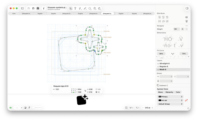The height and width of the screenshot is (120, 198).
Task: Click the minus circle at palette bottom
Action: [x=188, y=108]
